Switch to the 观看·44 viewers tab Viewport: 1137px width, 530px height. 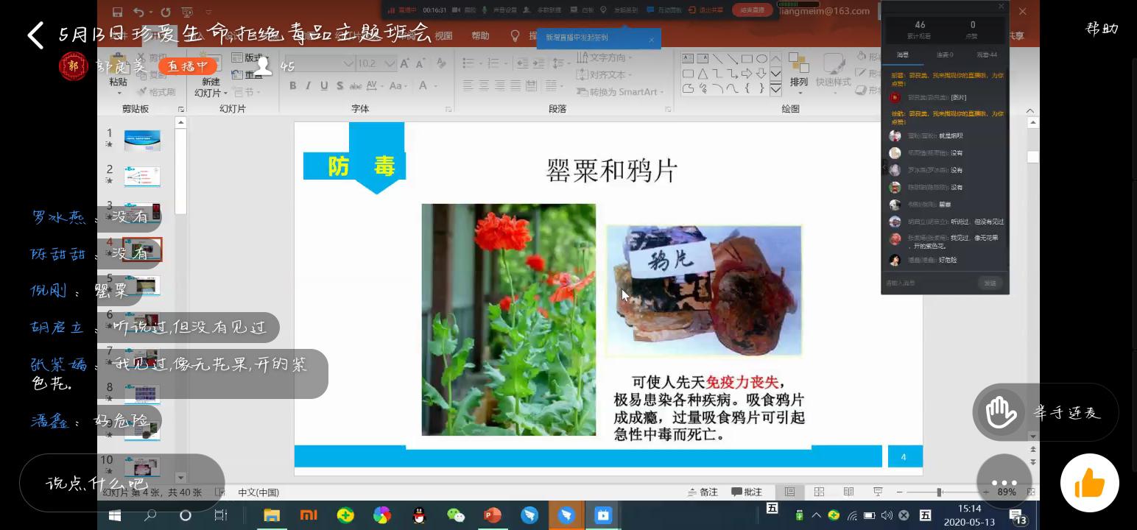click(987, 54)
